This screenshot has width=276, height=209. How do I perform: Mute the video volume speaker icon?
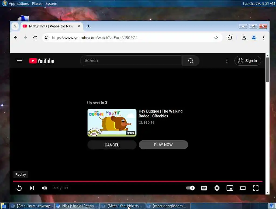pyautogui.click(x=44, y=188)
